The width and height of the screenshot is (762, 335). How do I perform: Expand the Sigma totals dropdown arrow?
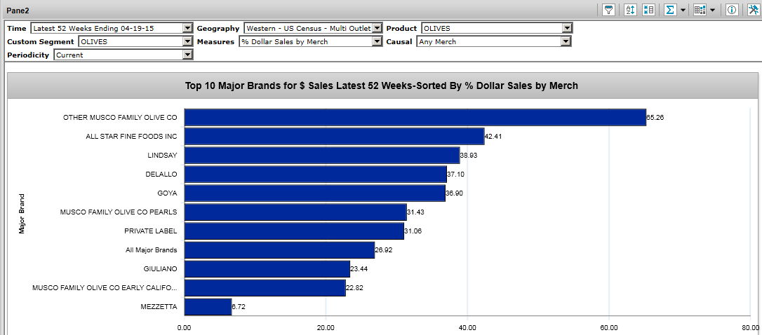pyautogui.click(x=683, y=11)
